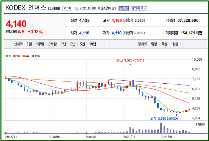
Task: Switch to 일봉 daily candle chart
Action: (x=154, y=44)
